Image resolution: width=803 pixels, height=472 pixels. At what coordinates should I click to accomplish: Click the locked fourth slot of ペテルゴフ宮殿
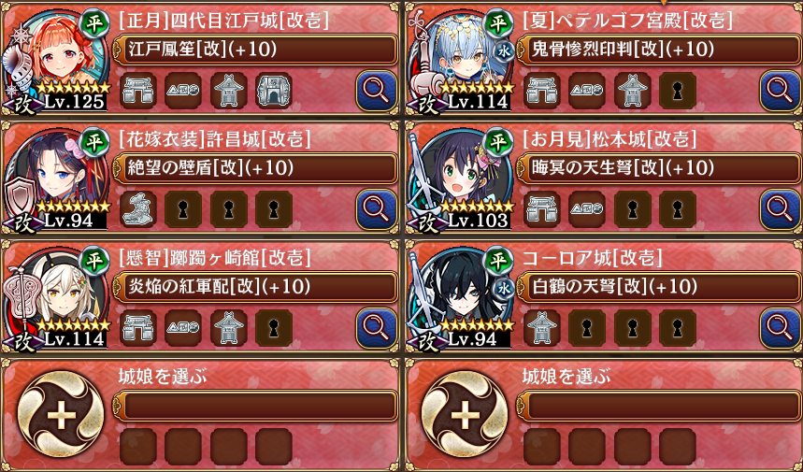click(678, 91)
